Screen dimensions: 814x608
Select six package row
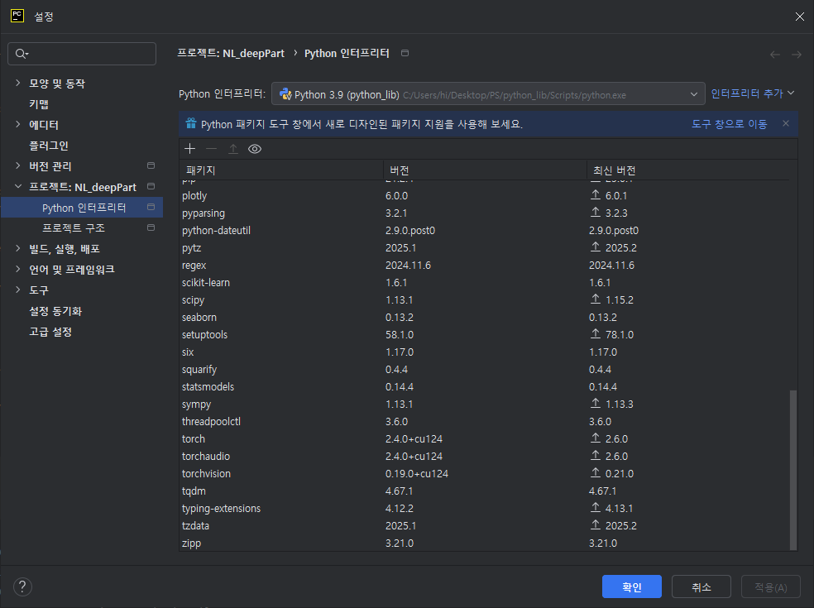pyautogui.click(x=485, y=352)
